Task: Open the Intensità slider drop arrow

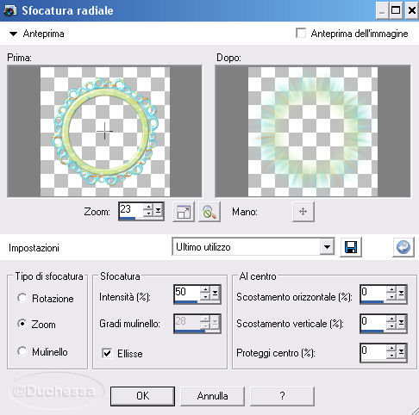Action: [216, 294]
